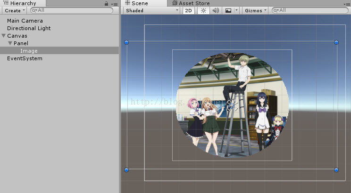351x193 pixels.
Task: Toggle the 2D view mode button
Action: click(189, 10)
